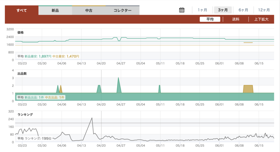The image size is (280, 152).
Task: Switch to the 中古 tab
Action: coord(89,10)
